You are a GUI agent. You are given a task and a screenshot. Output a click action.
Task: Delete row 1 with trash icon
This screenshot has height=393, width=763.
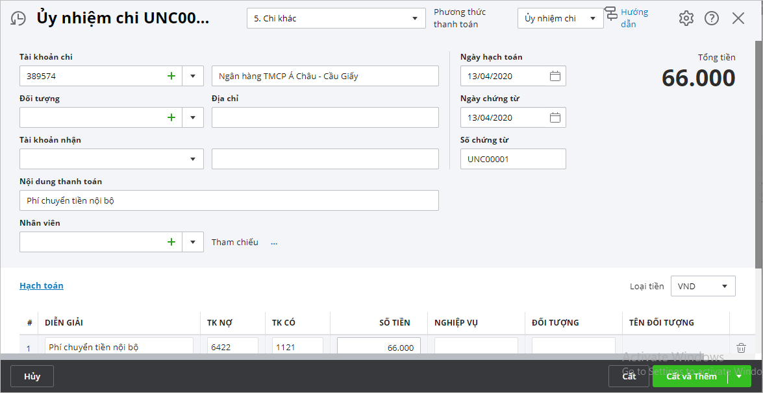tap(741, 348)
